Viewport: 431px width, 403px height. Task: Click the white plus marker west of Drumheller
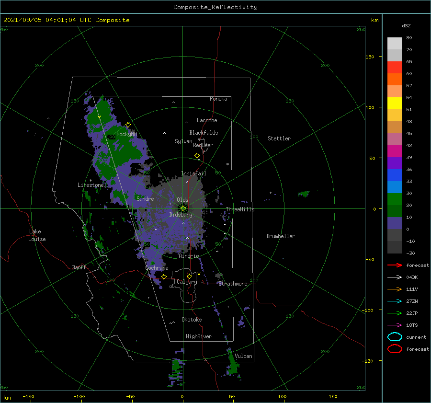[x=271, y=193]
